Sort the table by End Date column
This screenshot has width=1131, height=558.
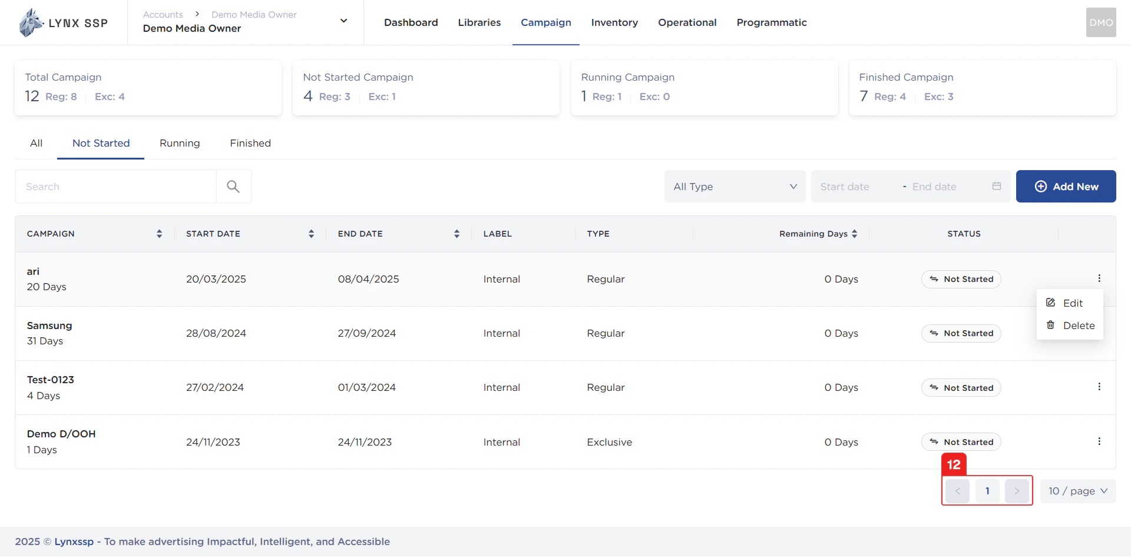click(457, 234)
